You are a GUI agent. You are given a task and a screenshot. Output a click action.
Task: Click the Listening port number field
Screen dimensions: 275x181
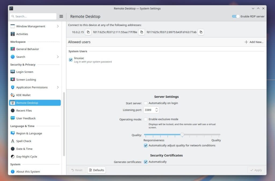(149, 110)
